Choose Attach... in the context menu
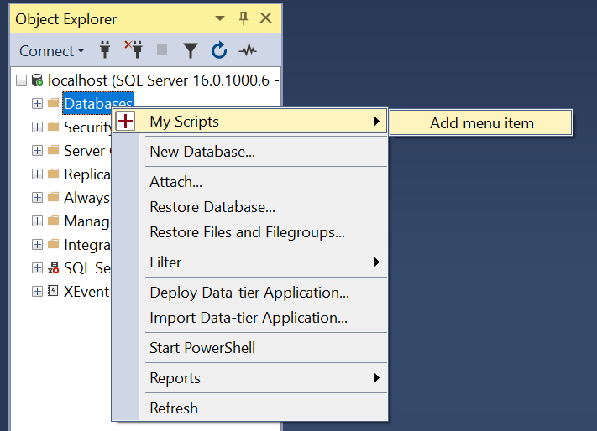 point(250,182)
